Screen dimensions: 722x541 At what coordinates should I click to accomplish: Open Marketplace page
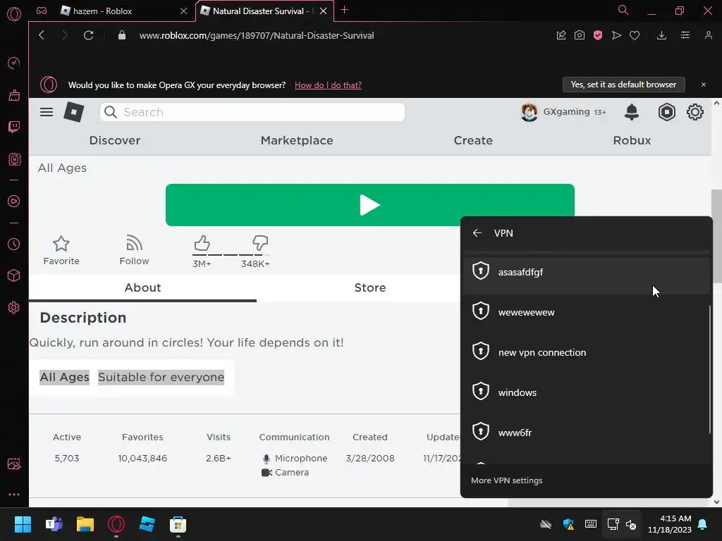coord(297,140)
